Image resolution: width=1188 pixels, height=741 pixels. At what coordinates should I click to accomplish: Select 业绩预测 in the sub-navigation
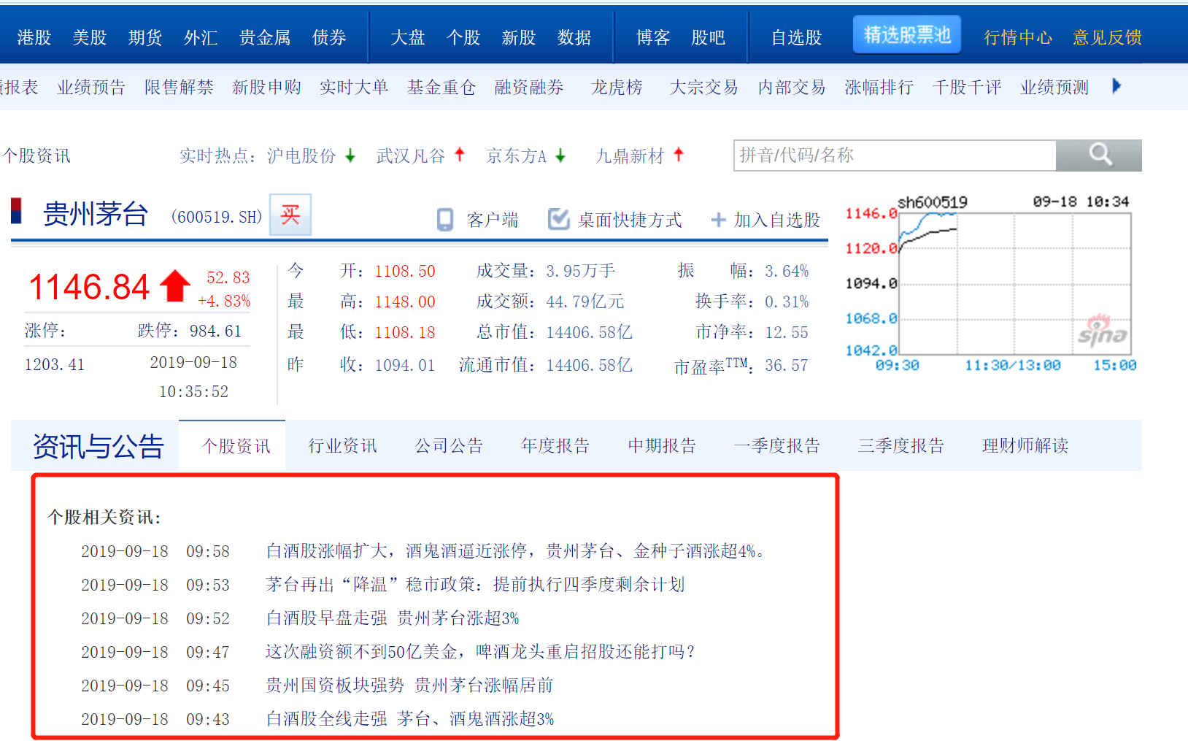click(x=1054, y=88)
